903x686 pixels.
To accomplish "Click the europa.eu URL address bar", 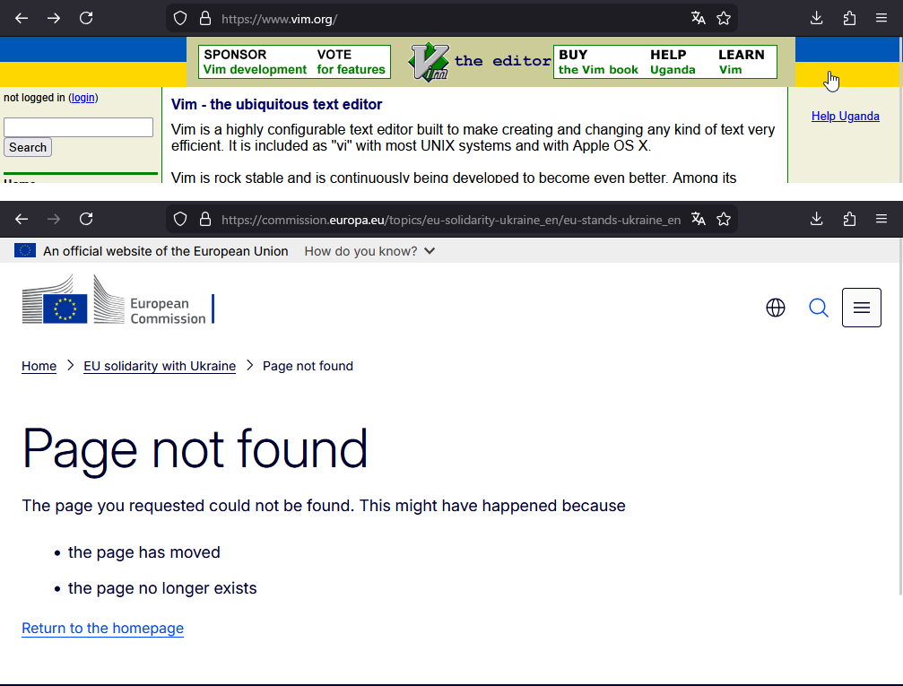I will coord(451,220).
